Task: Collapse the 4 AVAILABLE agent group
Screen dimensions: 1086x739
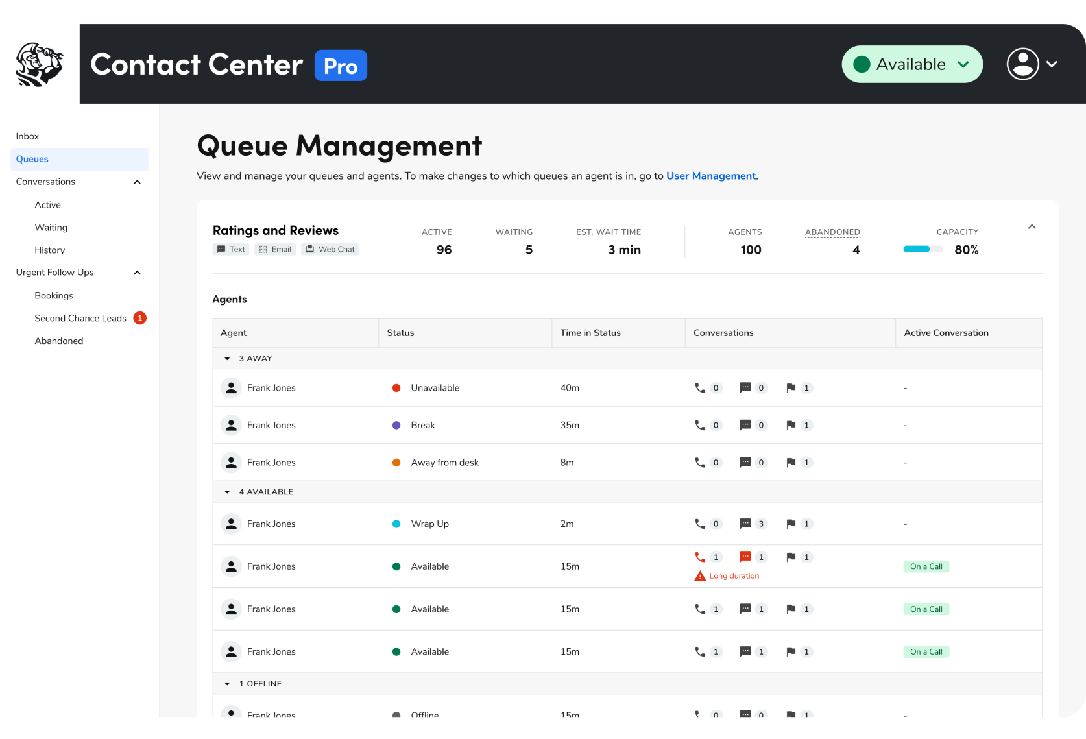Action: pos(227,492)
